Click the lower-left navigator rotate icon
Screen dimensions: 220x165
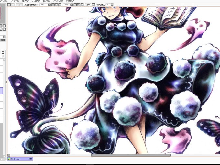[x=1, y=29]
